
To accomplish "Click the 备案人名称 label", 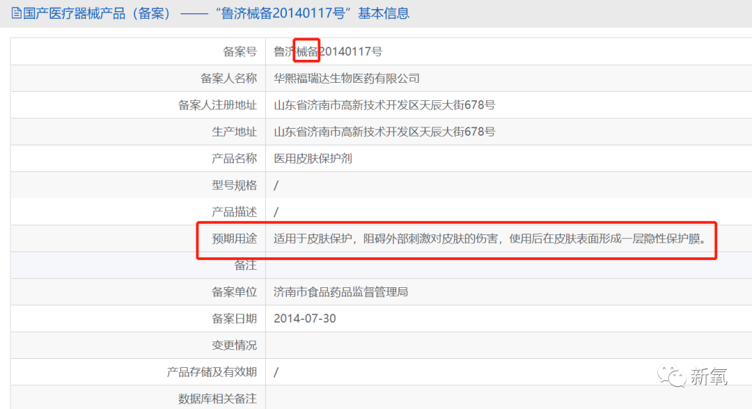I will coord(229,79).
